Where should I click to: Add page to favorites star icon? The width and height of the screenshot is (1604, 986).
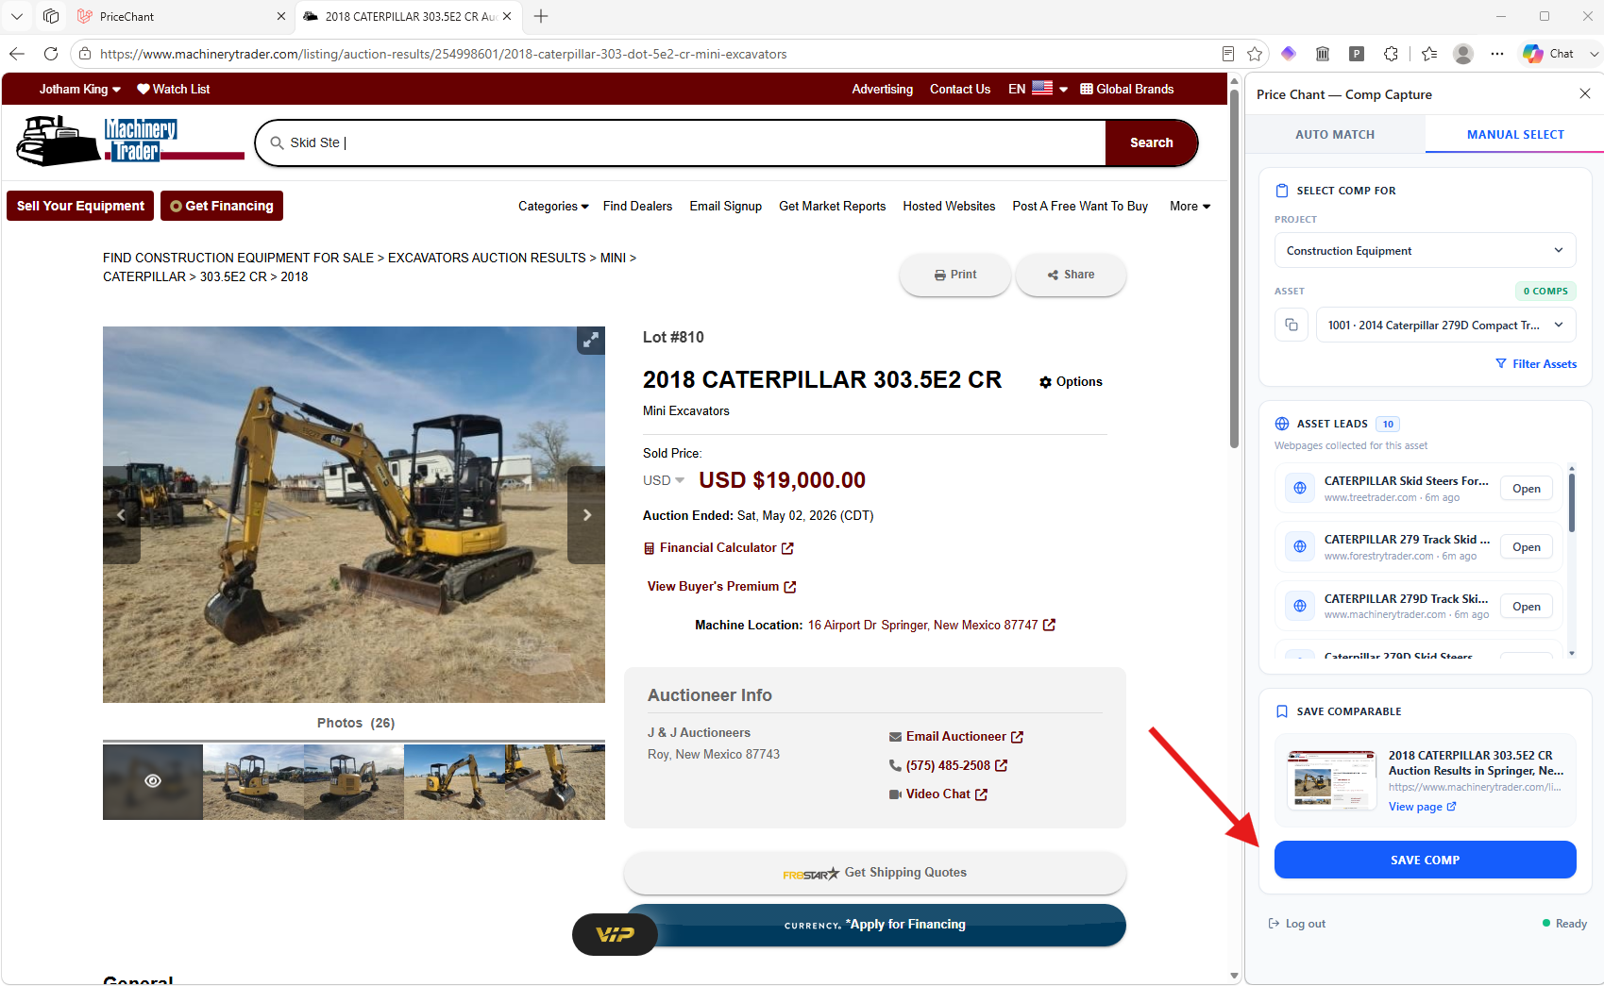pyautogui.click(x=1255, y=54)
